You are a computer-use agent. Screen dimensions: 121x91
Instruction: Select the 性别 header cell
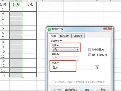click(16, 5)
